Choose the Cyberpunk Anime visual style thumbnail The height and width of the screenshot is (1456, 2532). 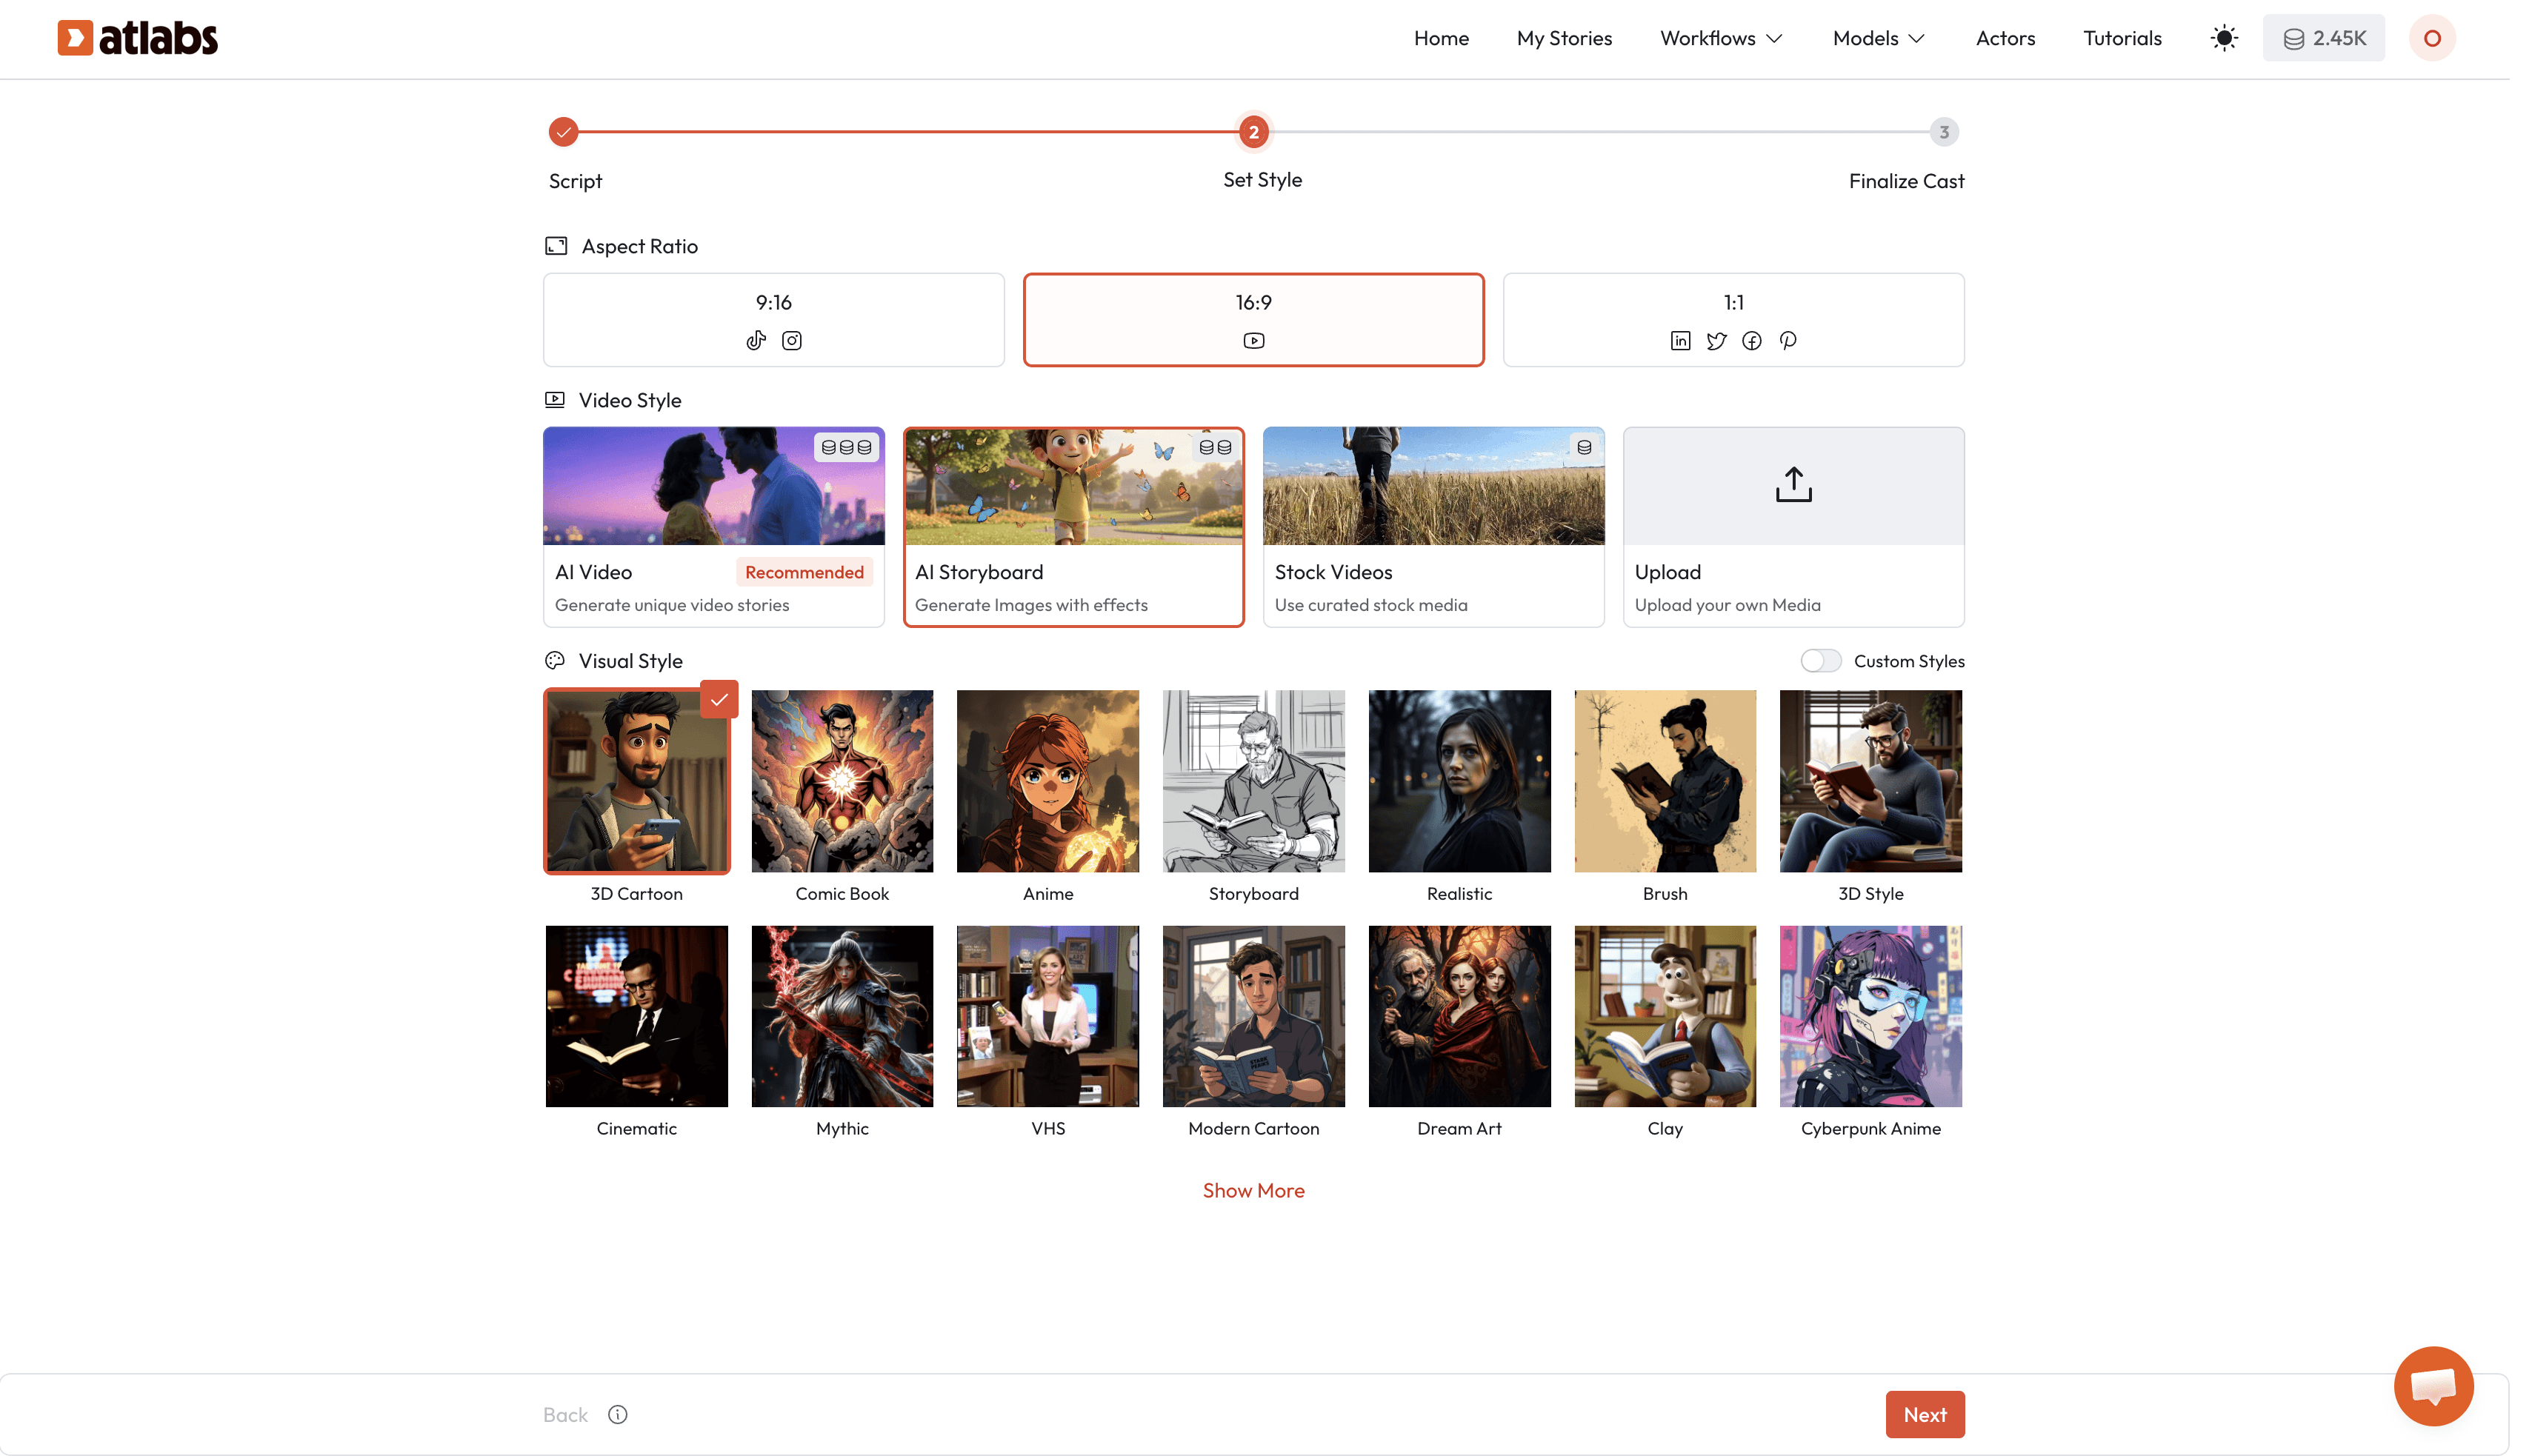1870,1016
